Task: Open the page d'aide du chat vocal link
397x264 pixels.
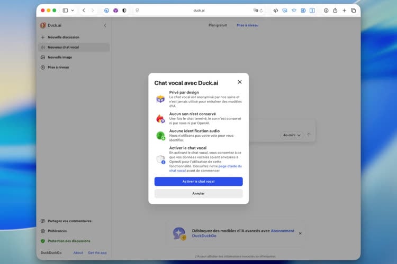Action: pos(230,166)
